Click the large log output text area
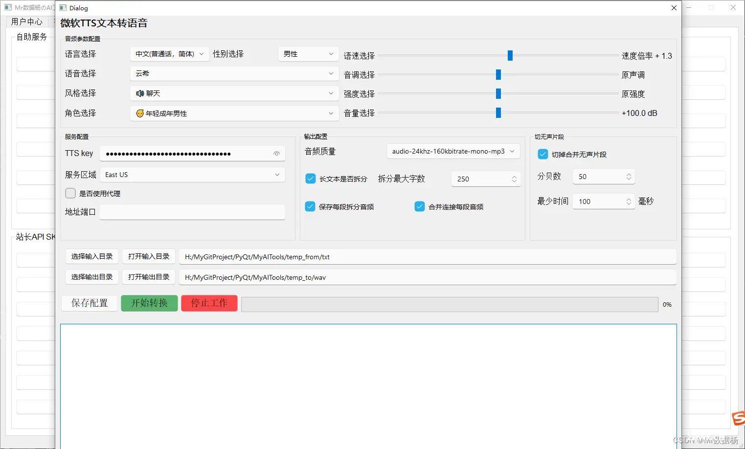Viewport: 745px width, 449px height. pyautogui.click(x=368, y=386)
